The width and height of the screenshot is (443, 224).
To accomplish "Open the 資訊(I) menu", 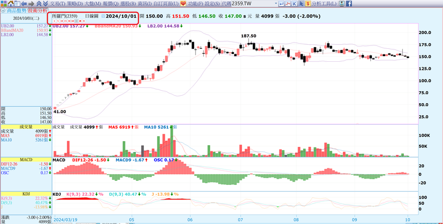I will coord(145,3).
